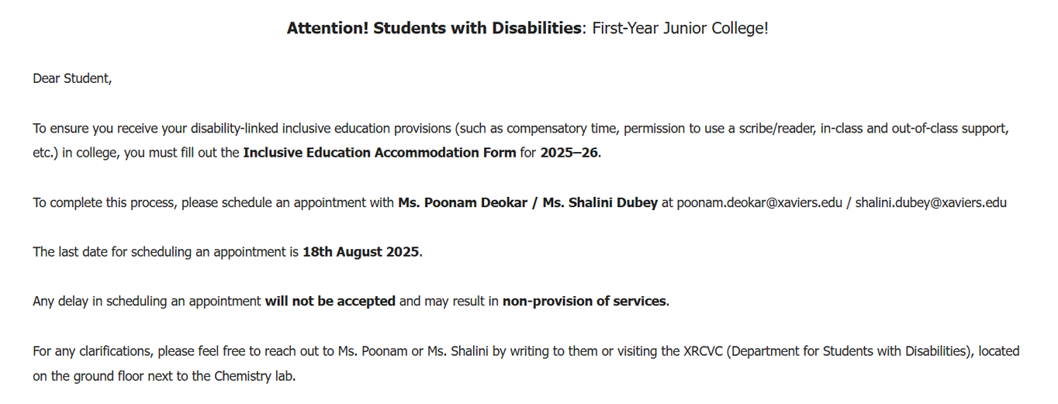Click the bold deadline "18th August 2025"
This screenshot has width=1058, height=404.
361,252
